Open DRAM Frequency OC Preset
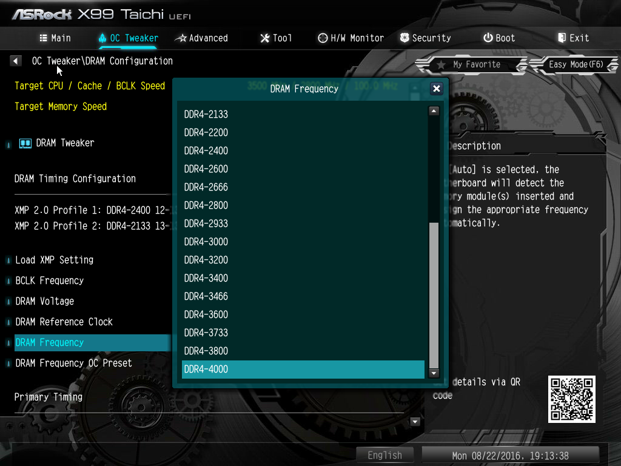Viewport: 621px width, 466px height. click(73, 363)
